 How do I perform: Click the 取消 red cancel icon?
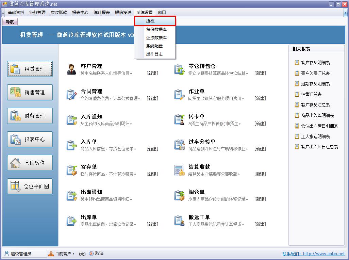point(91,254)
